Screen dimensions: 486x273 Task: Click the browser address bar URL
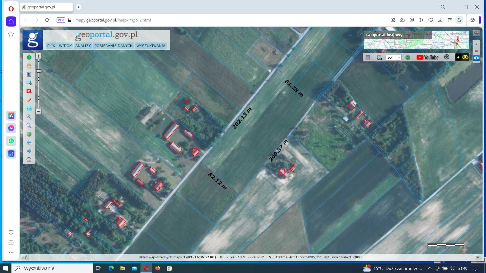(113, 20)
